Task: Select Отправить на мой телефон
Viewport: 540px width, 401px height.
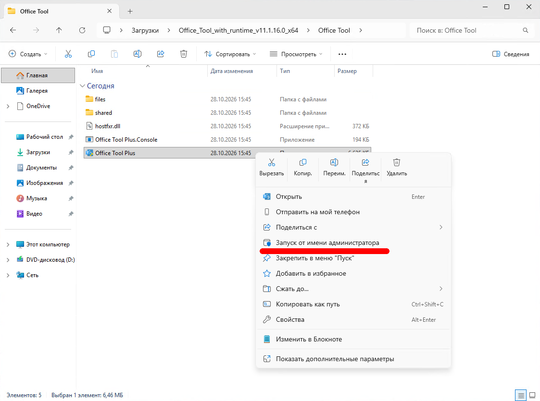Action: pyautogui.click(x=353, y=212)
